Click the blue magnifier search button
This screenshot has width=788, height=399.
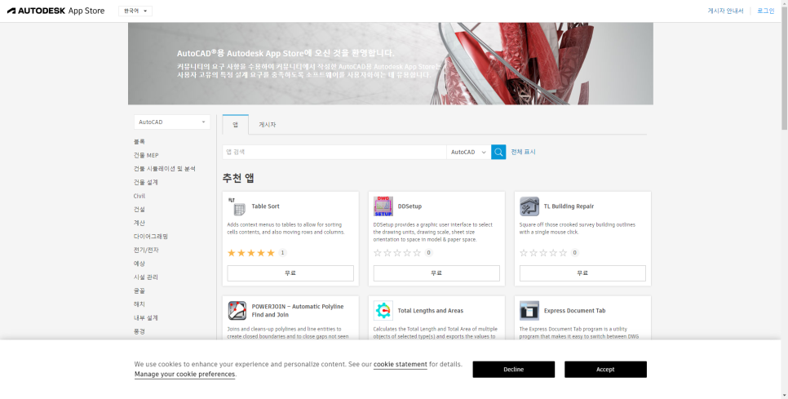[x=498, y=152]
